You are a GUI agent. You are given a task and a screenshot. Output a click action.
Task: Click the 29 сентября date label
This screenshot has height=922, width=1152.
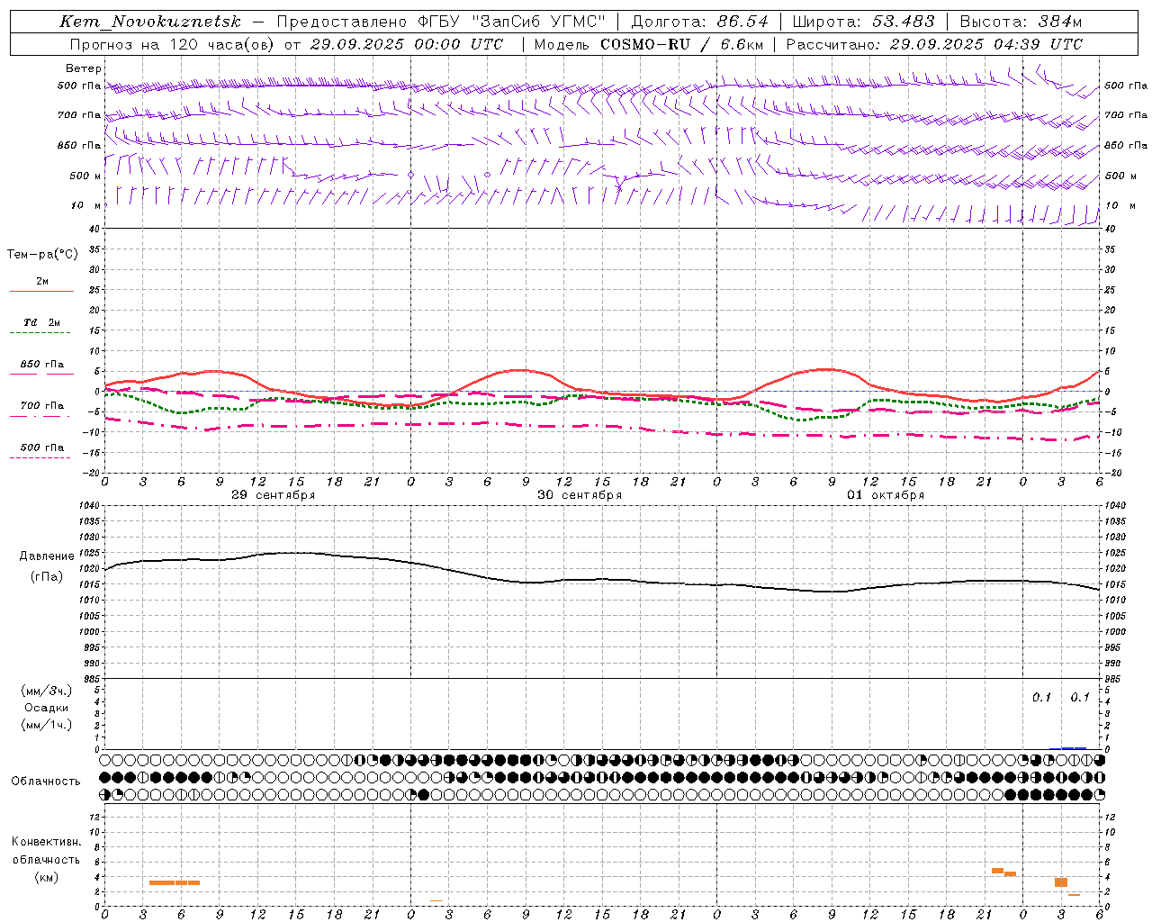point(273,495)
